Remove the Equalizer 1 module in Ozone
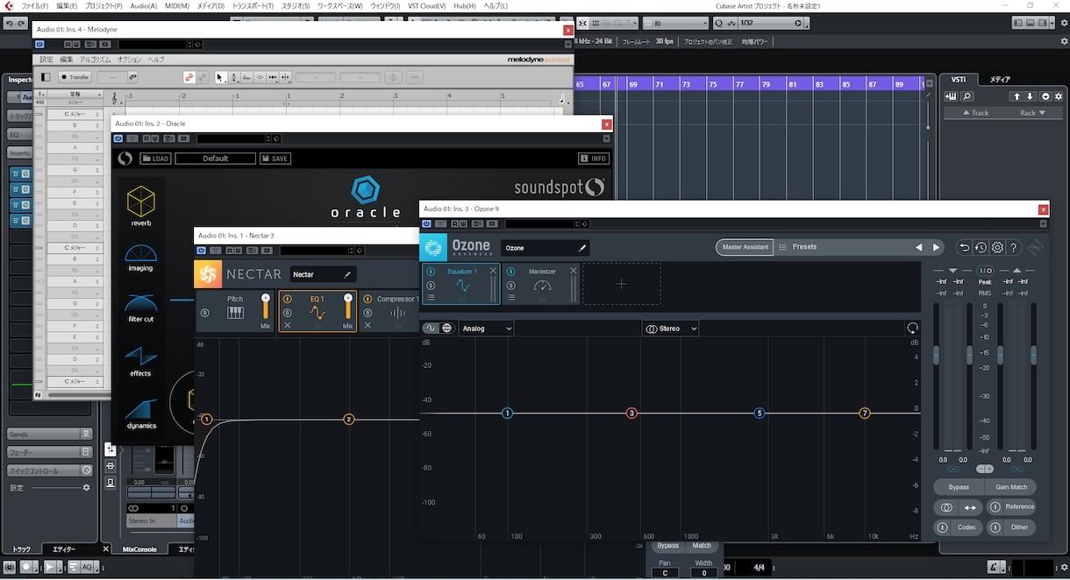Viewport: 1070px width, 580px height. (493, 271)
